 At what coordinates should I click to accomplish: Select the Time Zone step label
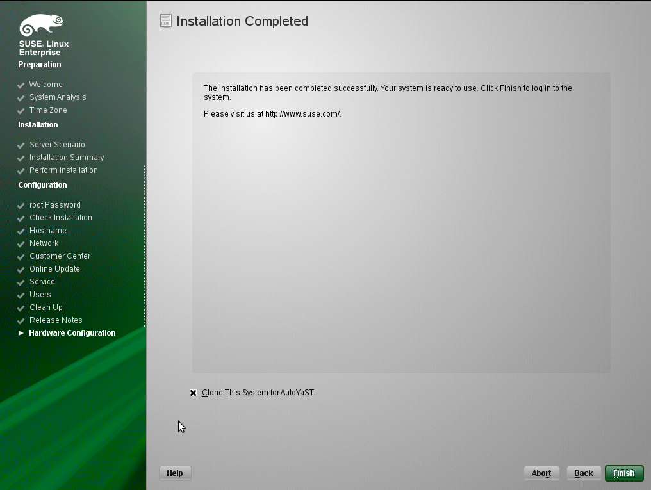coord(48,110)
